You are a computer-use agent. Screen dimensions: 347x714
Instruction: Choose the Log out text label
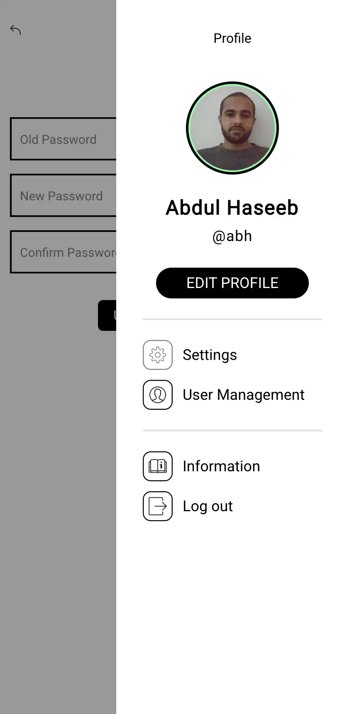tap(208, 506)
